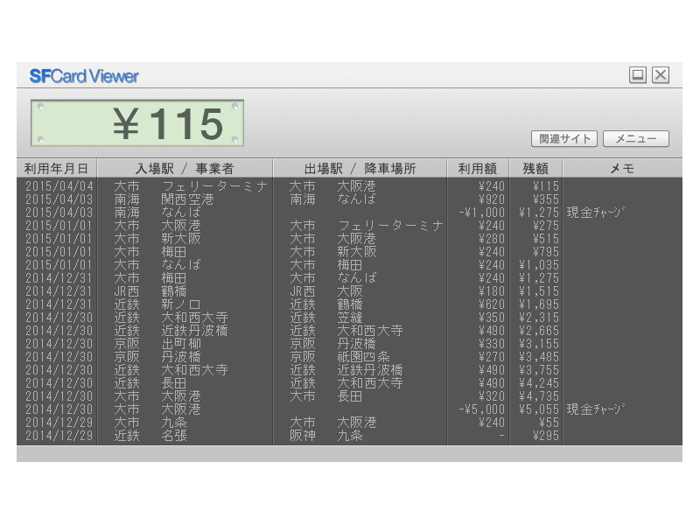
Task: Click the ¥280 usage amount
Action: [x=492, y=239]
